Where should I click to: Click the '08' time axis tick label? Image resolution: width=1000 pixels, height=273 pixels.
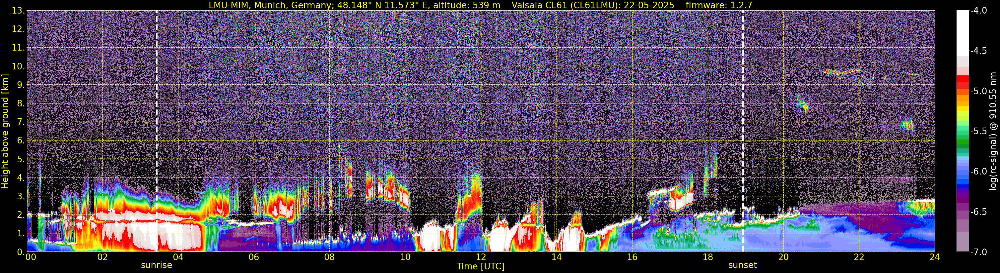click(x=329, y=257)
